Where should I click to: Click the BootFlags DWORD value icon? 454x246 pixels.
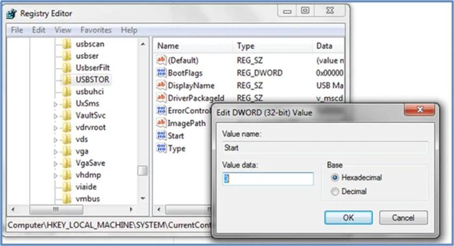161,73
